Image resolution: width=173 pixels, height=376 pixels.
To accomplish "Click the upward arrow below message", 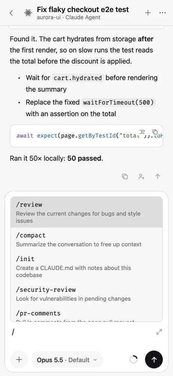I will tap(158, 176).
